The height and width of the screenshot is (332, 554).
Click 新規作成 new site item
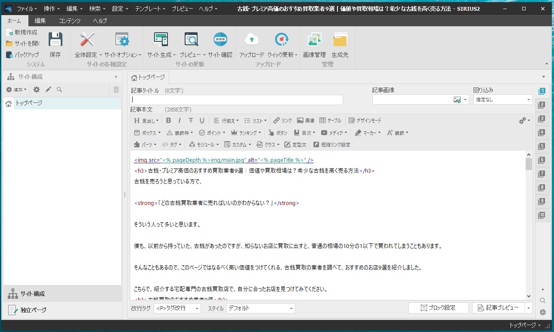coord(22,32)
